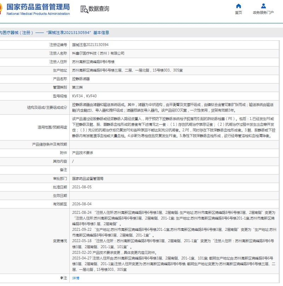Click the 注册证编号 field label
Screen dimensions: 283x286
58,45
